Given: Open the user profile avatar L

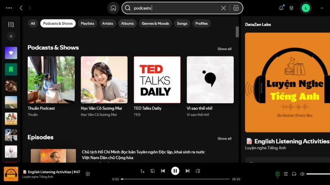Looking at the screenshot, I should pos(306,8).
